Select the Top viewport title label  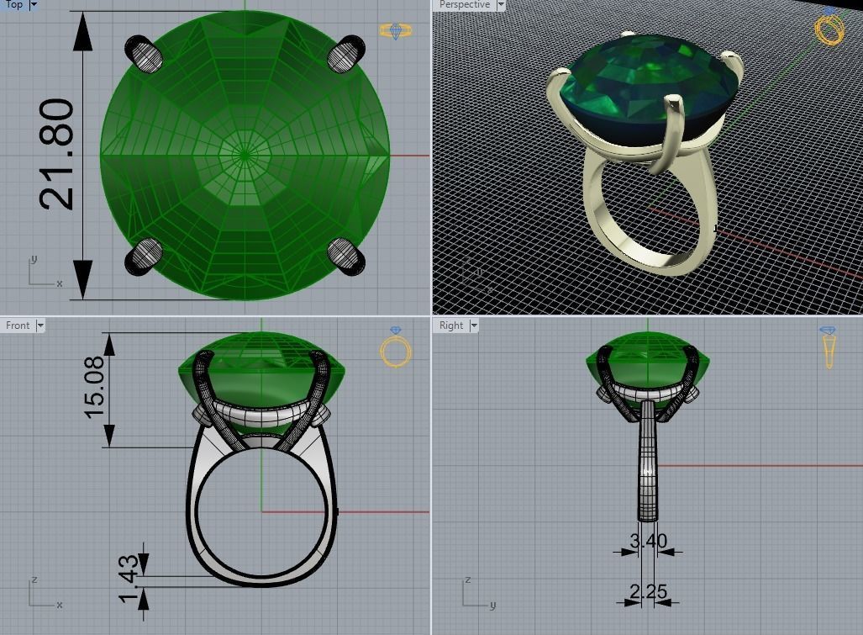pyautogui.click(x=13, y=5)
